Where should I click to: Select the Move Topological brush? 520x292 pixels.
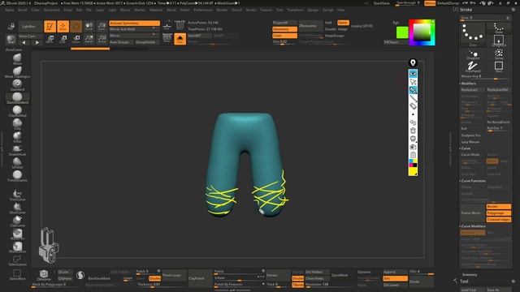pyautogui.click(x=17, y=71)
